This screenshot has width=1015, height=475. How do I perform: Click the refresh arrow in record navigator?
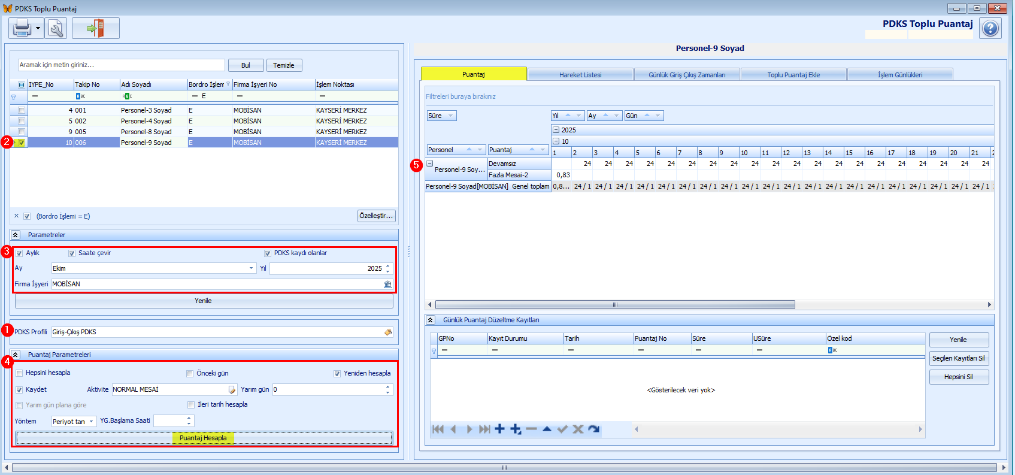pyautogui.click(x=593, y=429)
